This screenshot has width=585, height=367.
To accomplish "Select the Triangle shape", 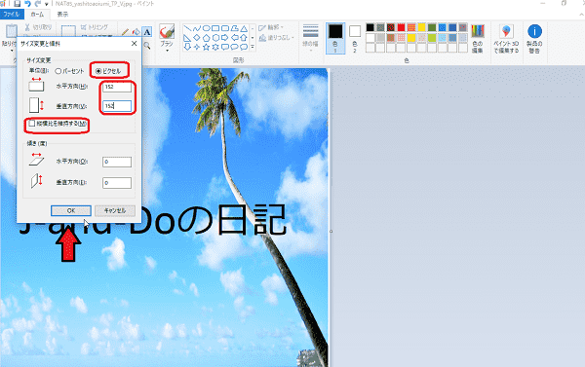I will pyautogui.click(x=244, y=28).
